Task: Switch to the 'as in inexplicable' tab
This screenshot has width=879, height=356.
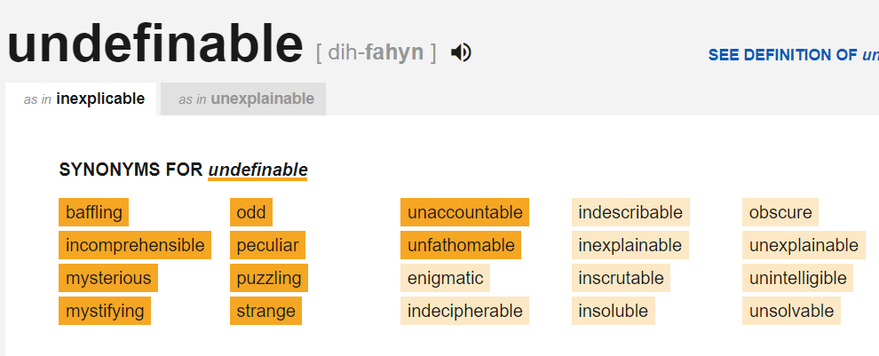Action: click(x=84, y=99)
